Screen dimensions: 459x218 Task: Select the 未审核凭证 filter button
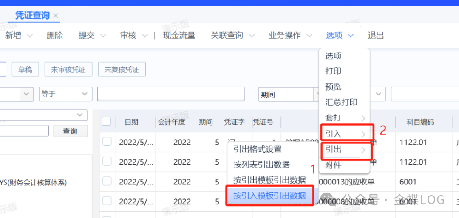(68, 70)
